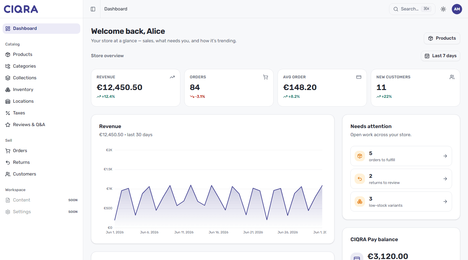Click the Dashboard grid icon in sidebar
Image resolution: width=468 pixels, height=260 pixels.
(x=8, y=29)
